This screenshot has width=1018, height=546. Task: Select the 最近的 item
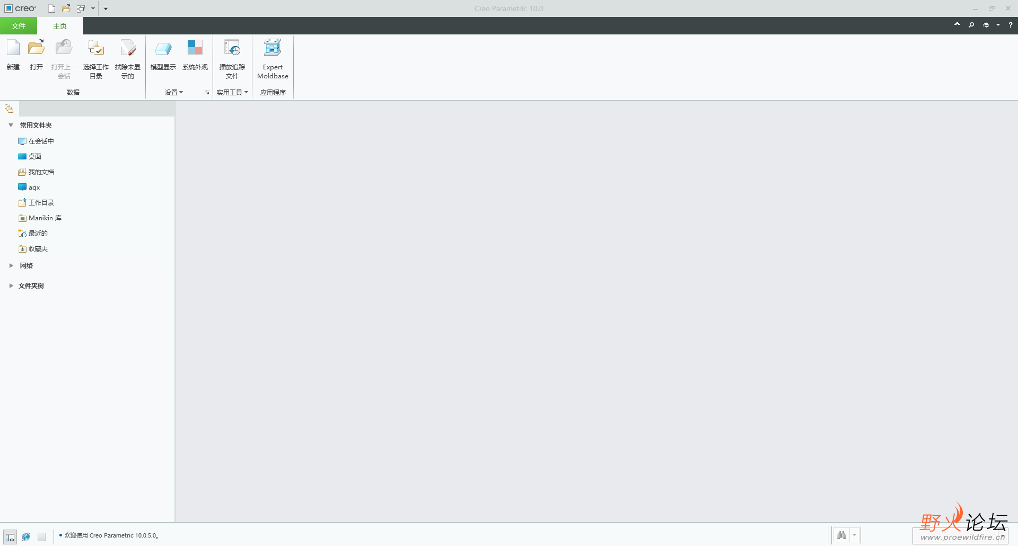point(33,234)
